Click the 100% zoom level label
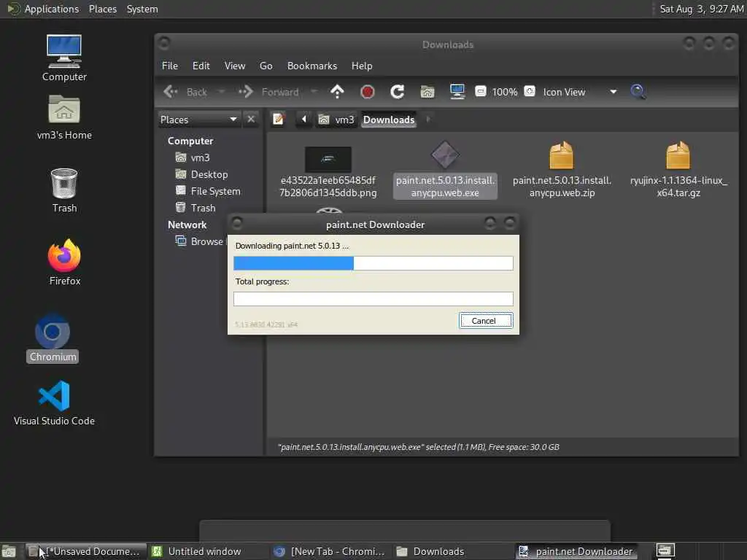 pos(505,92)
